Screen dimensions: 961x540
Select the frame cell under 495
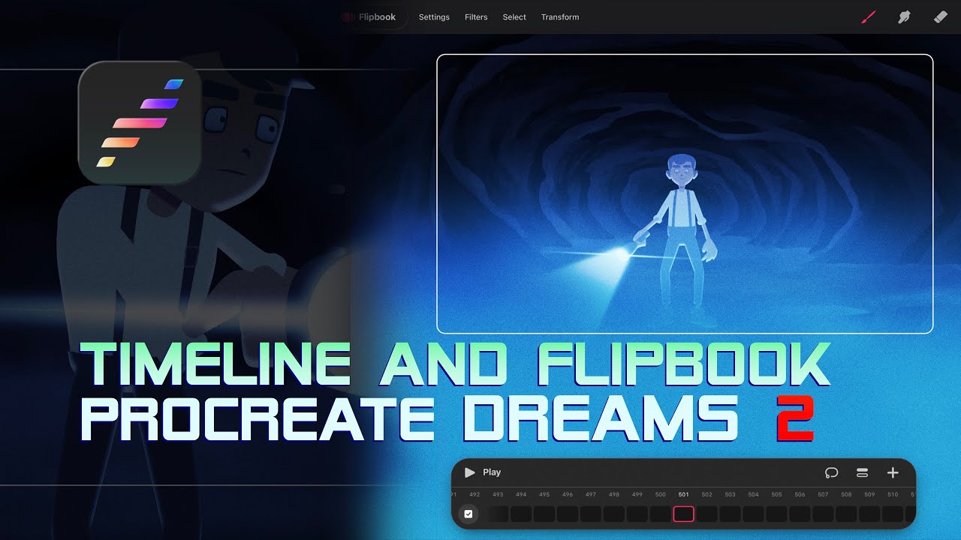click(x=544, y=514)
